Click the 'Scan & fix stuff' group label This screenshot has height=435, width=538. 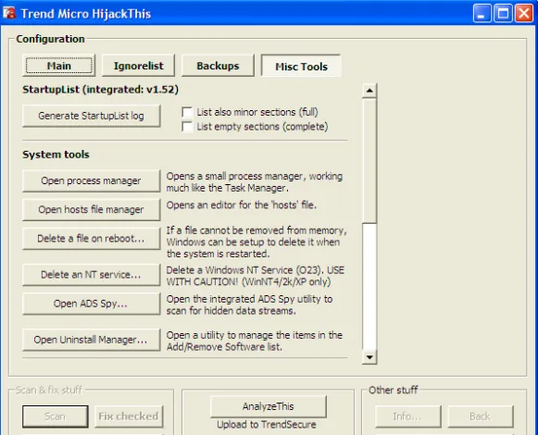[49, 390]
